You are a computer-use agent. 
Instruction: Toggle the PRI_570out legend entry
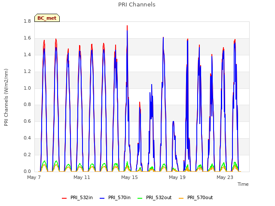[x=196, y=197]
